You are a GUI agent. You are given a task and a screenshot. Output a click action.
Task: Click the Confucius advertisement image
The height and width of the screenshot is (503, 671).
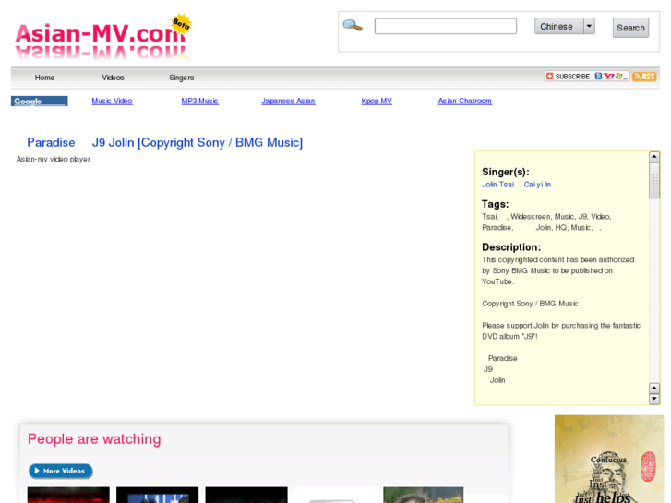point(609,459)
